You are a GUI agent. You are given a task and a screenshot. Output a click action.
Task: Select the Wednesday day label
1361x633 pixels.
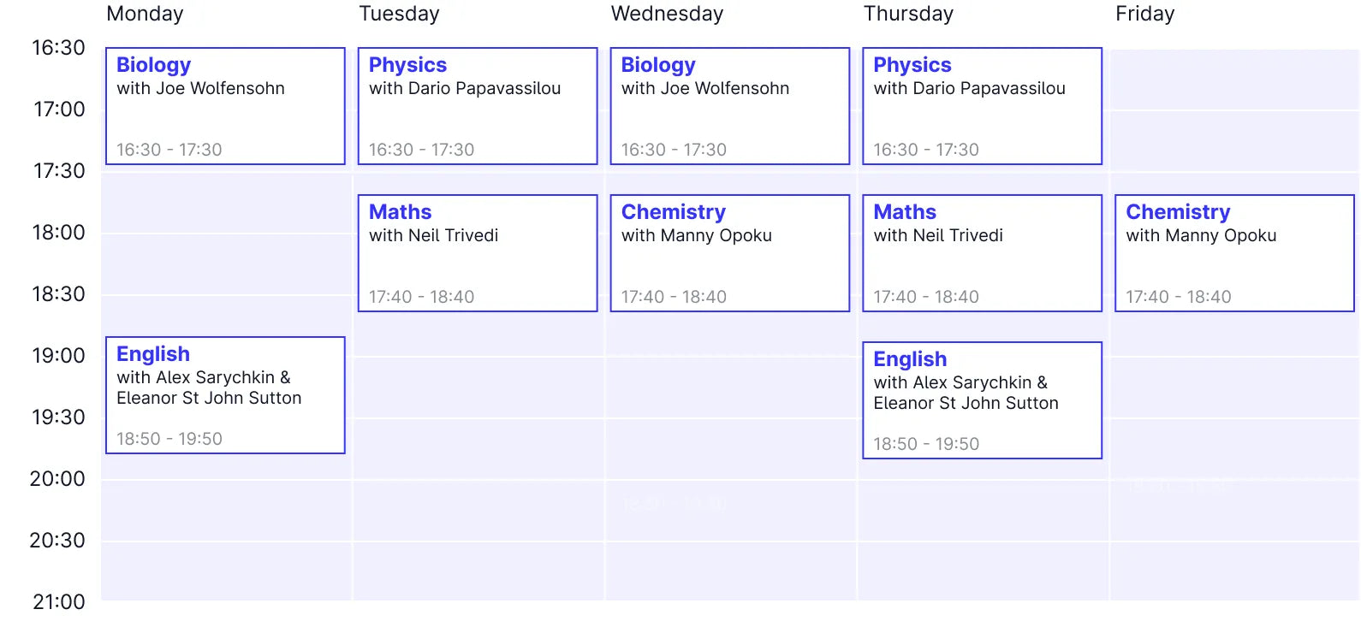coord(667,14)
